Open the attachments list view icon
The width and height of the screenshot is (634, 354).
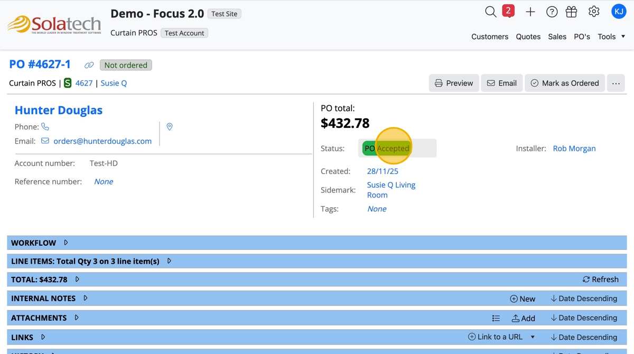tap(496, 318)
